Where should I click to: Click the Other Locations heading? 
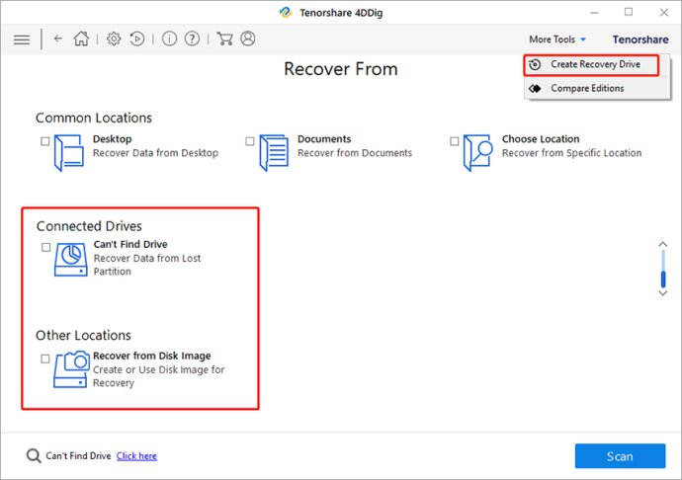pyautogui.click(x=83, y=335)
